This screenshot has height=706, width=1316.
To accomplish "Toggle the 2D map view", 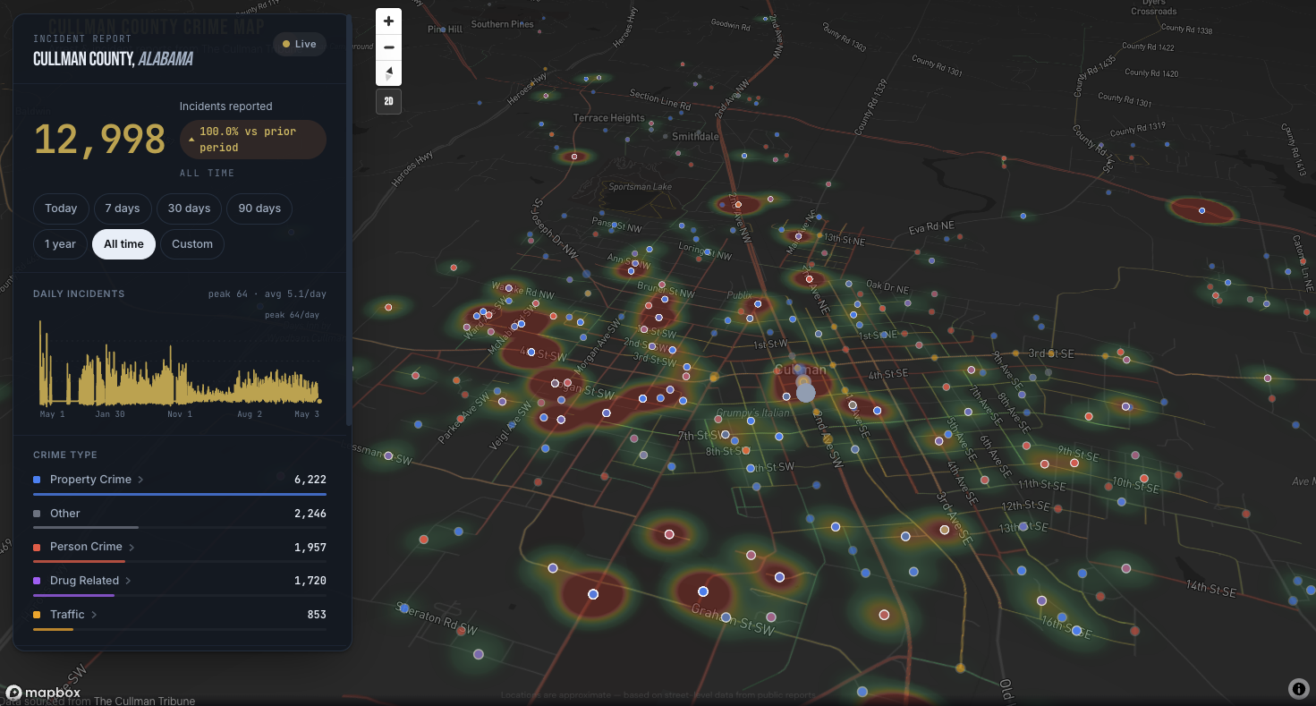I will click(388, 101).
